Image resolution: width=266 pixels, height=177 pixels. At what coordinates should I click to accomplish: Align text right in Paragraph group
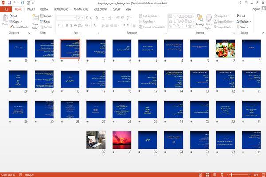click(x=111, y=25)
